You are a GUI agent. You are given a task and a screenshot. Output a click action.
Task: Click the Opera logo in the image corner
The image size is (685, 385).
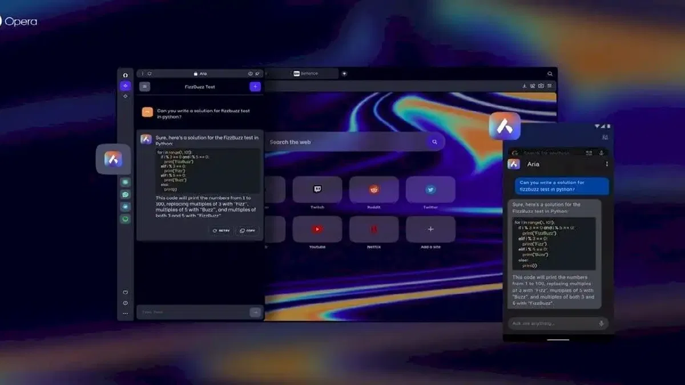[18, 22]
